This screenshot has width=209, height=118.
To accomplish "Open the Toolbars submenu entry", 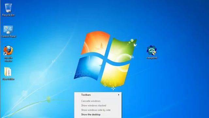I will tap(98, 95).
